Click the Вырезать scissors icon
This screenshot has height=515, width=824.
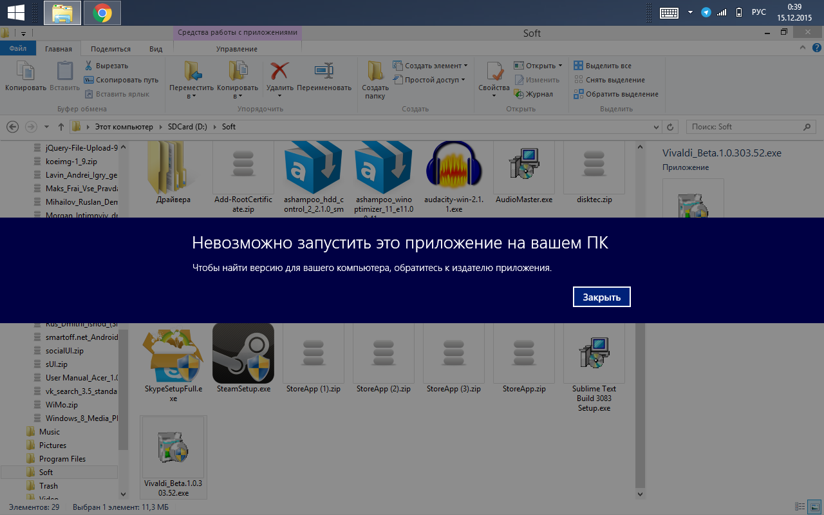click(89, 66)
